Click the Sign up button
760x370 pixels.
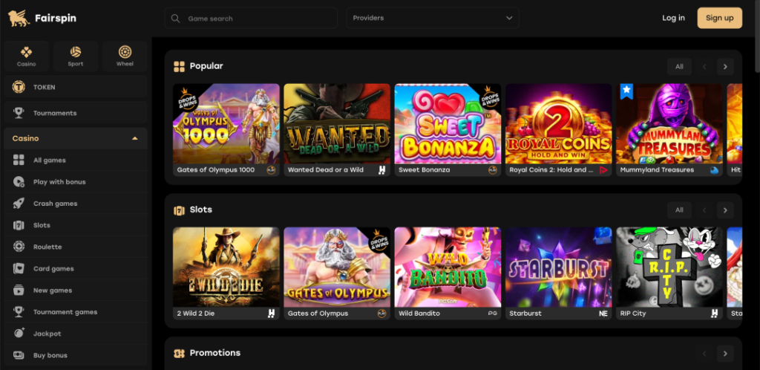tap(719, 18)
